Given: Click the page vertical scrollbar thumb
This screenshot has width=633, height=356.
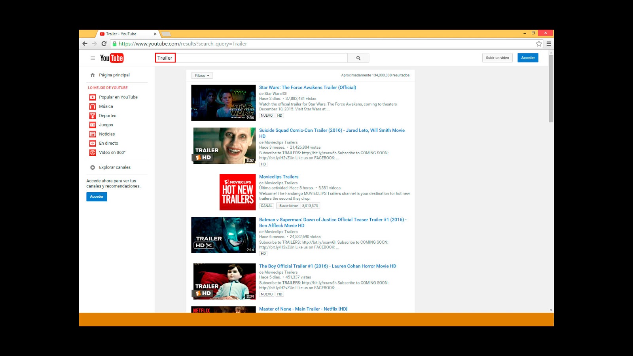Looking at the screenshot, I should pos(551,89).
